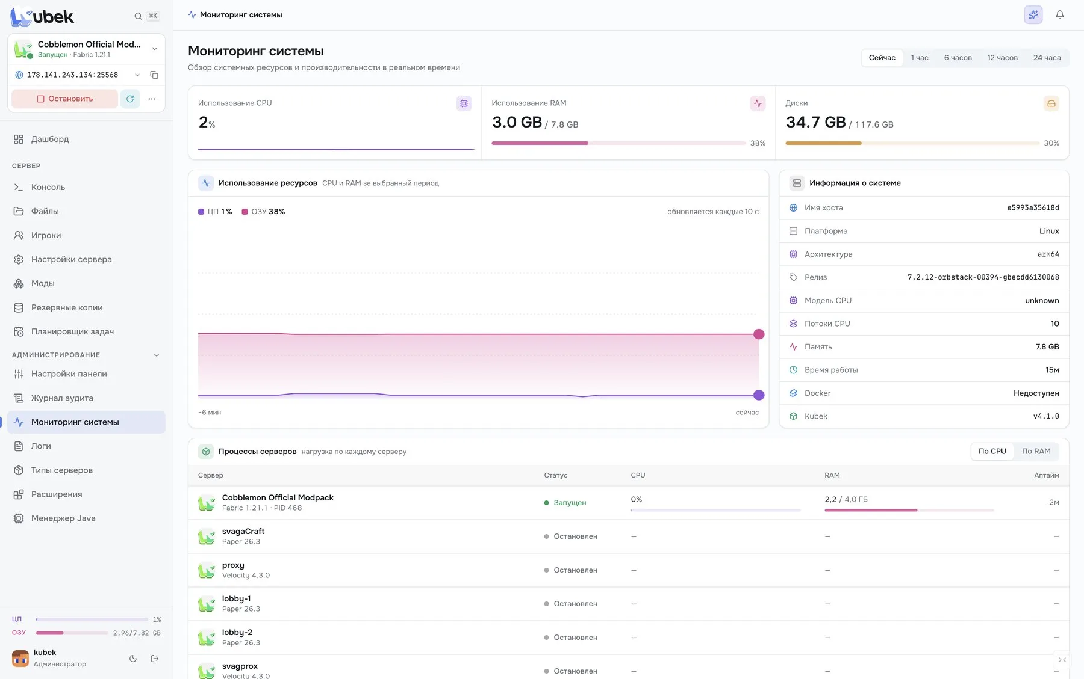This screenshot has height=679, width=1084.
Task: Click the search magnifier icon in sidebar
Action: point(138,16)
